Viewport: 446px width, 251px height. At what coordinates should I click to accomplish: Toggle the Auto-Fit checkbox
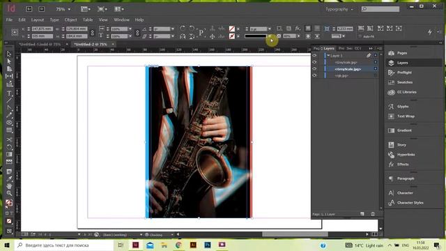pyautogui.click(x=360, y=36)
